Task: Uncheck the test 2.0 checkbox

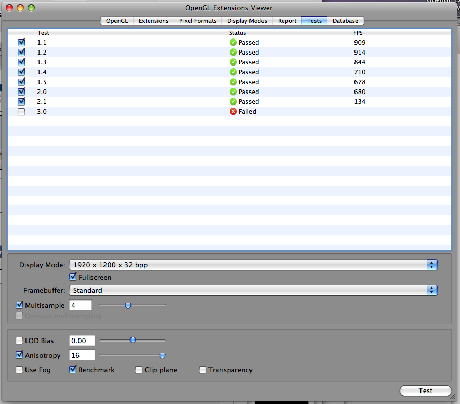Action: pyautogui.click(x=21, y=92)
